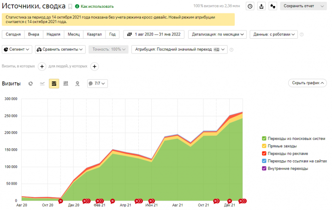Add a visits condition with plus button
This screenshot has height=210, width=332.
pyautogui.click(x=42, y=66)
